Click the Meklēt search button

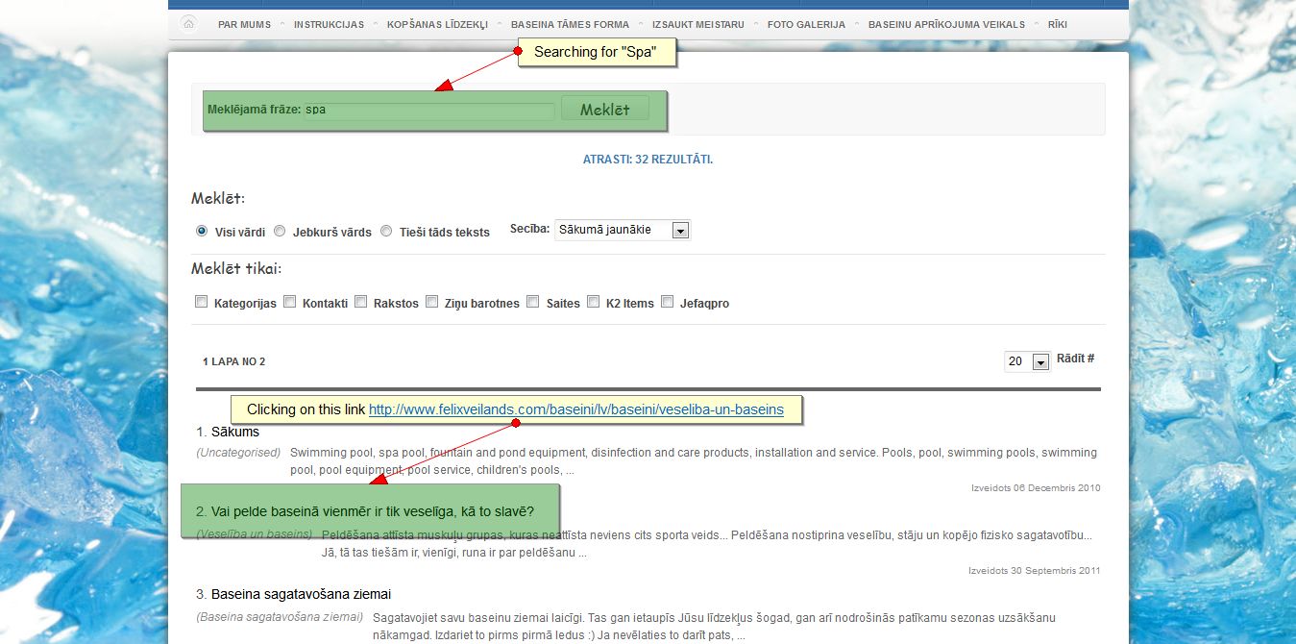coord(605,109)
